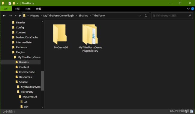Open recent locations dropdown arrow
195x114 pixels.
(x=15, y=16)
